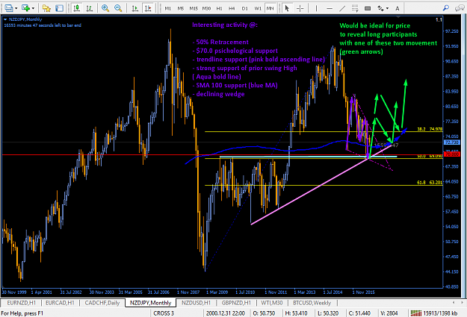Image resolution: width=467 pixels, height=317 pixels.
Task: Switch to bar chart mode
Action: (90, 8)
